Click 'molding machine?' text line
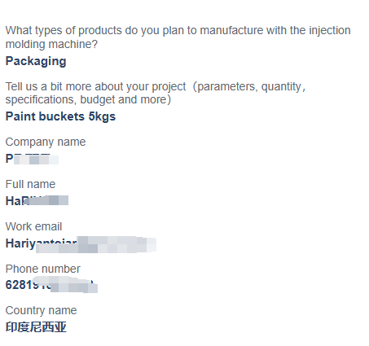Image resolution: width=369 pixels, height=346 pixels. 51,44
